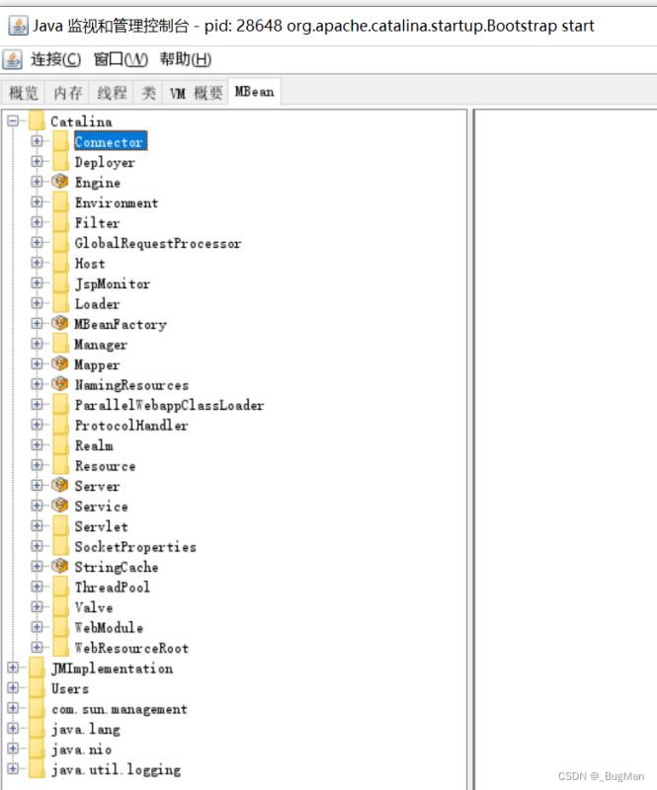
Task: Click the WebModule folder icon
Action: pos(60,627)
